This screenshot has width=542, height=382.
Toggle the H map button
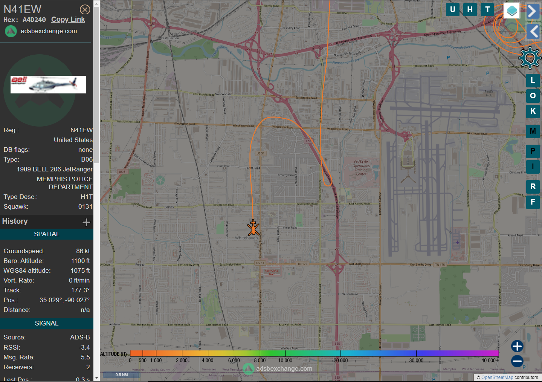[470, 9]
